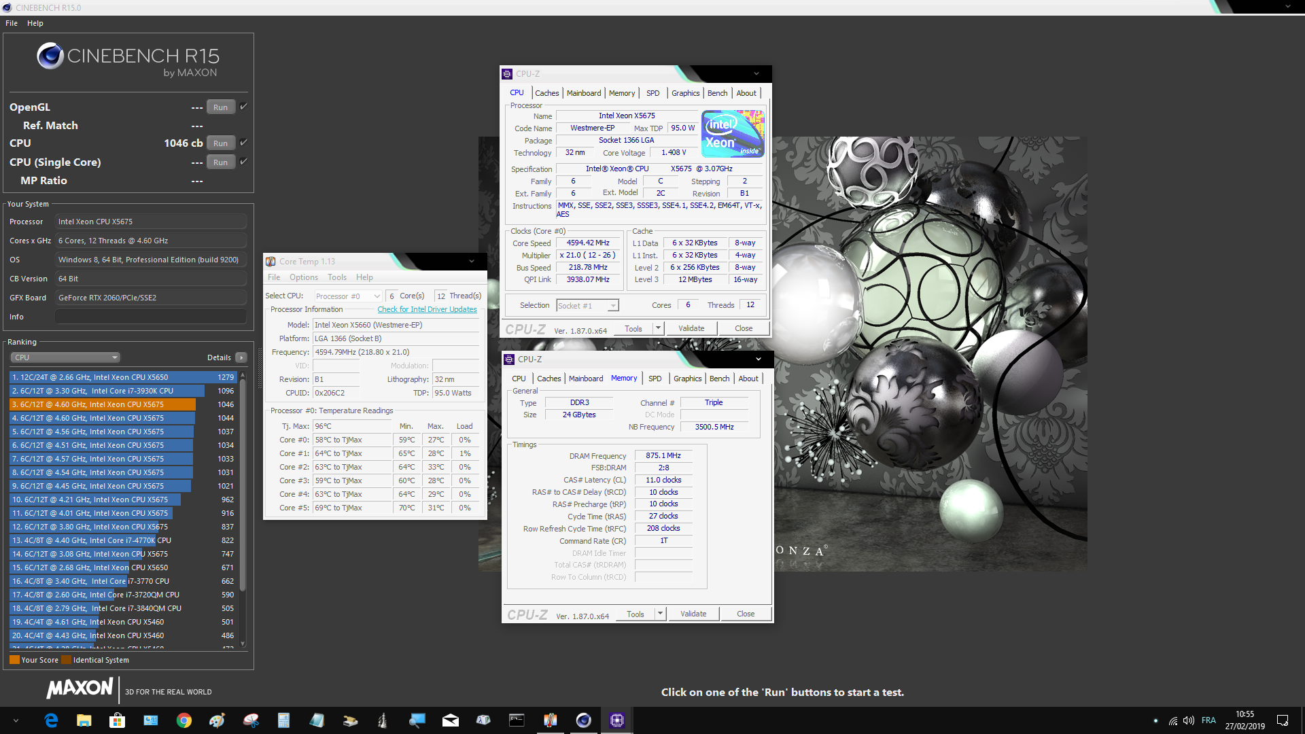The image size is (1305, 734).
Task: Open the Check for Intel Driver Updates link
Action: point(427,309)
